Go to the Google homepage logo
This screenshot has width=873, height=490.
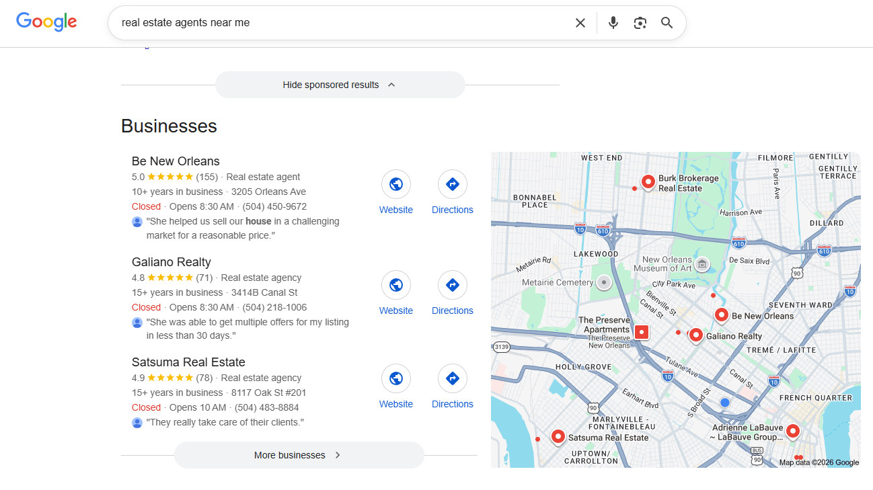point(46,22)
